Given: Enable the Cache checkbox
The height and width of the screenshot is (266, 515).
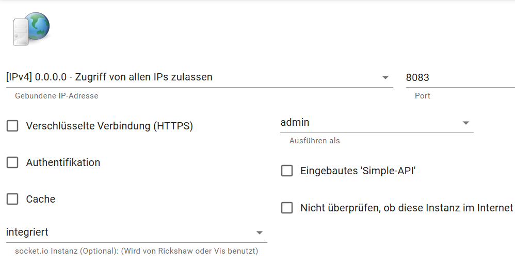Looking at the screenshot, I should (x=12, y=199).
